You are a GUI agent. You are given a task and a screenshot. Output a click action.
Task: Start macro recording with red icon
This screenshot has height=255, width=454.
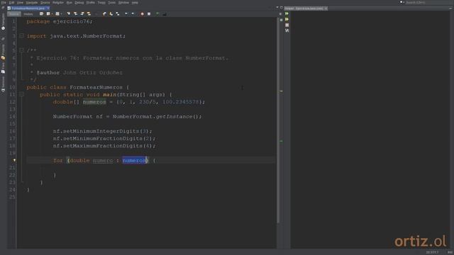[x=142, y=14]
